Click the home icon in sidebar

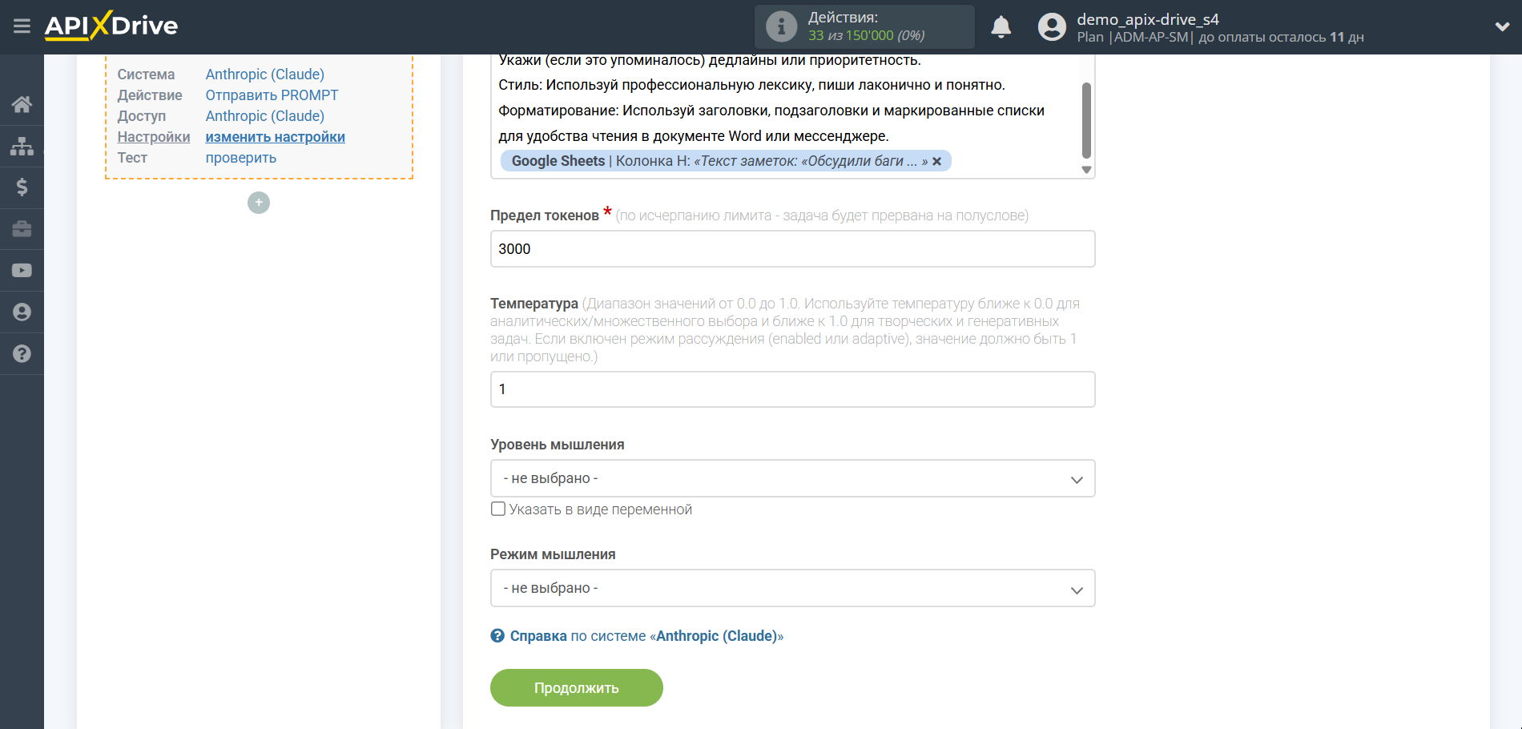point(22,104)
